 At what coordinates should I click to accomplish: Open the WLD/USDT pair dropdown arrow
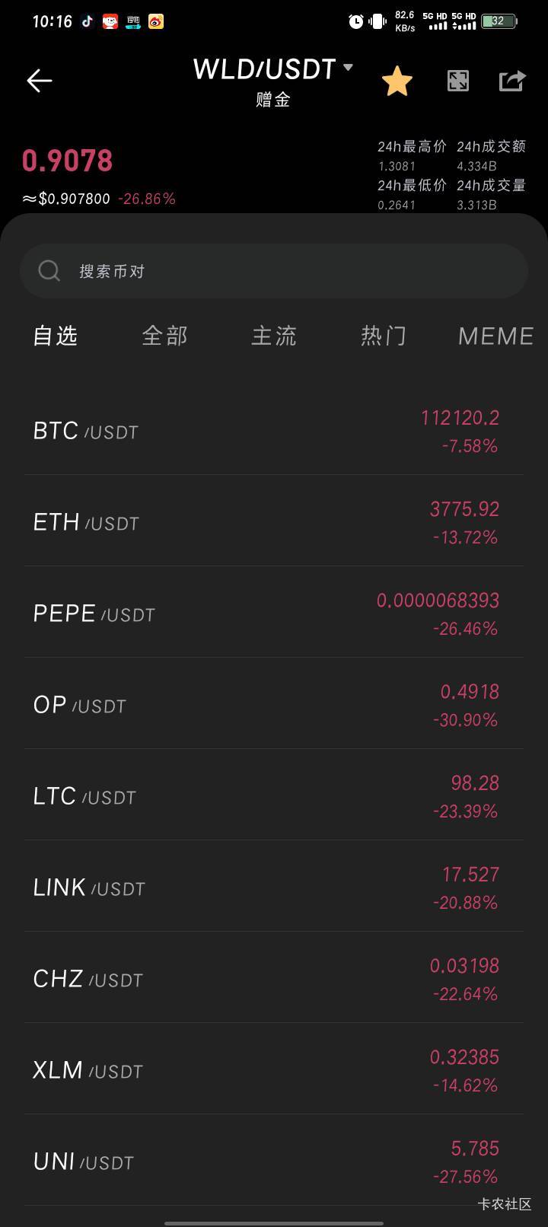click(349, 68)
